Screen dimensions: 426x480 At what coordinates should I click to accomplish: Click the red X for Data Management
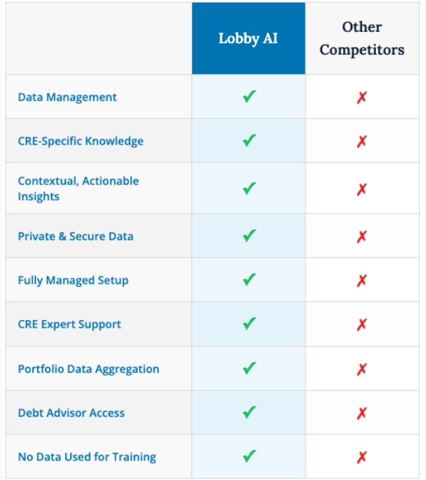[x=361, y=97]
